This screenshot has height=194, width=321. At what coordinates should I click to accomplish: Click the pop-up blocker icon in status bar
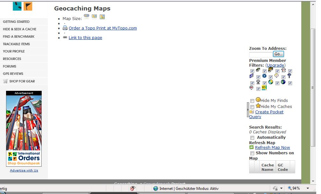pyautogui.click(x=133, y=188)
